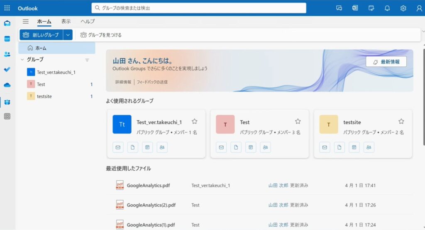Toggle the star on the Test group card

pyautogui.click(x=298, y=121)
